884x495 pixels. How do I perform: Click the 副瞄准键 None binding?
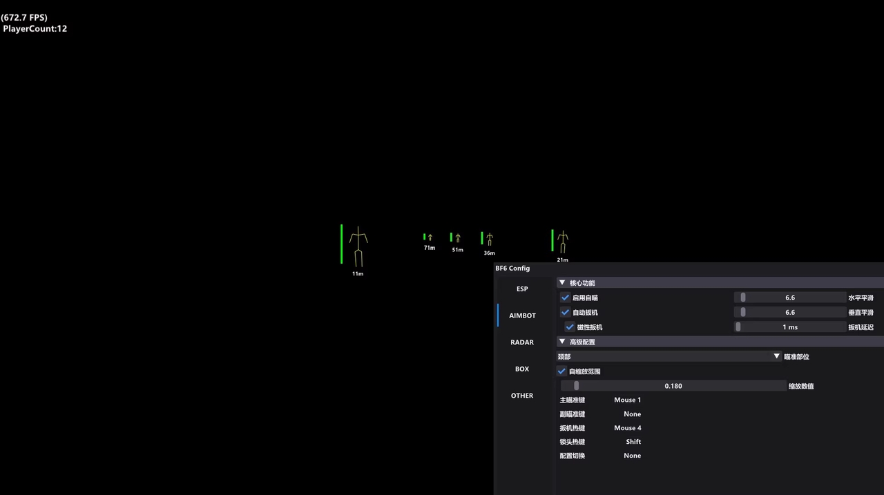[x=632, y=414]
